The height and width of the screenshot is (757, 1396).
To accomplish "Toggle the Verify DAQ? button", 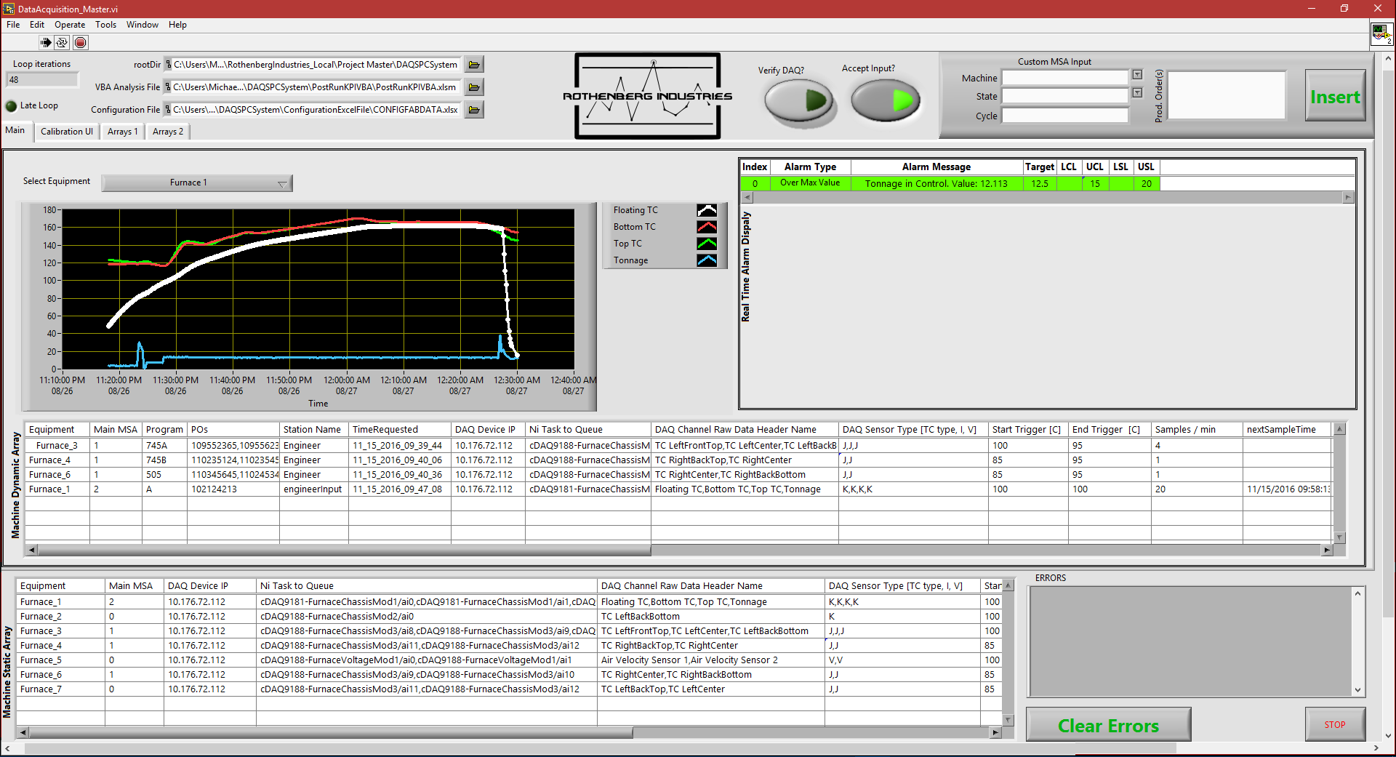I will pos(801,101).
